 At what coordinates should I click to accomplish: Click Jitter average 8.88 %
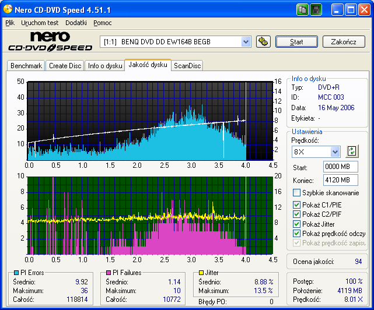[x=264, y=282]
